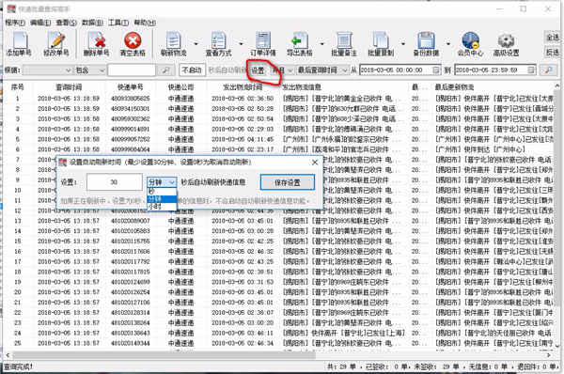Click the calendar icon in the end date field
This screenshot has width=564, height=374.
coord(531,70)
